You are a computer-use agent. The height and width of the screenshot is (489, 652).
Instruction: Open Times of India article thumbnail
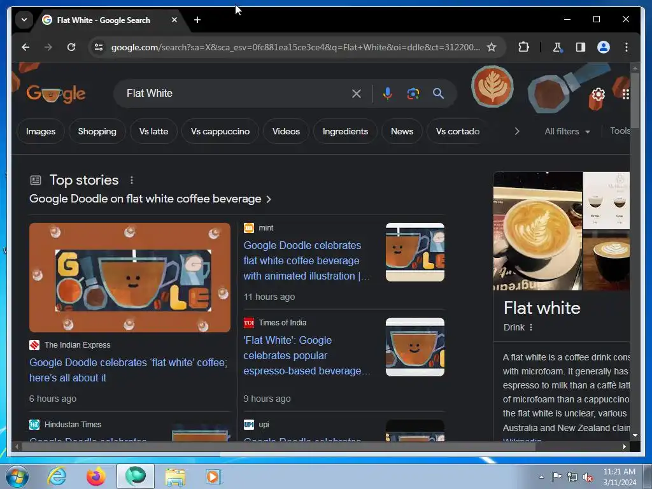[x=415, y=347]
